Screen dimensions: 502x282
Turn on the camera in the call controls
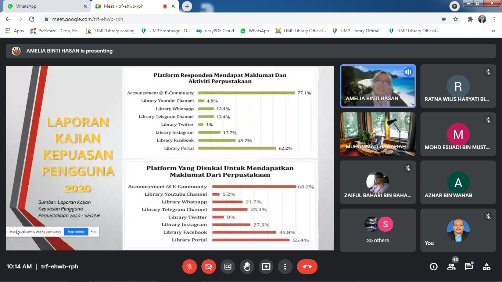(209, 267)
